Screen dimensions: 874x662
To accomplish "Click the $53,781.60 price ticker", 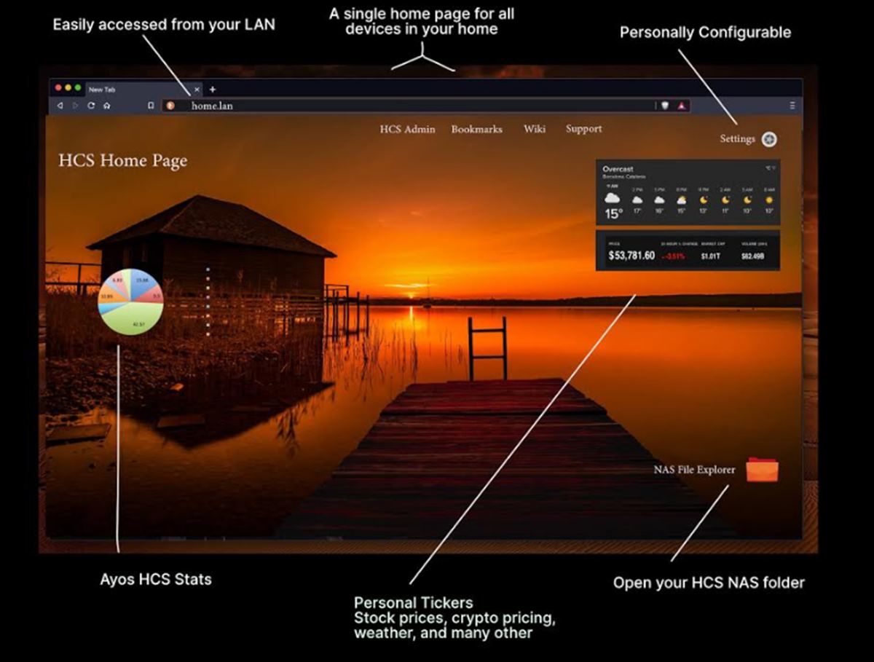I will 631,256.
